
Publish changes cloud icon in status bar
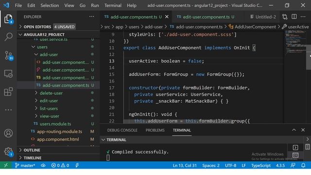point(43,165)
